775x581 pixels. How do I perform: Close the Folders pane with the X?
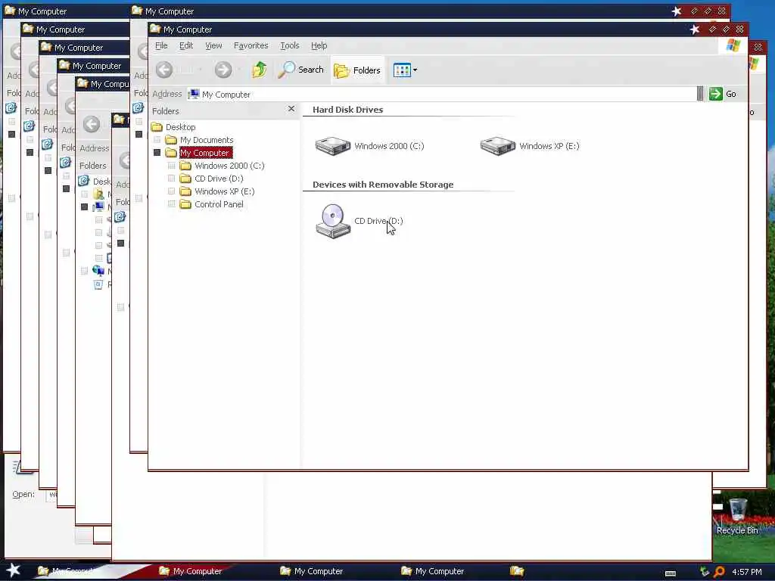tap(291, 109)
